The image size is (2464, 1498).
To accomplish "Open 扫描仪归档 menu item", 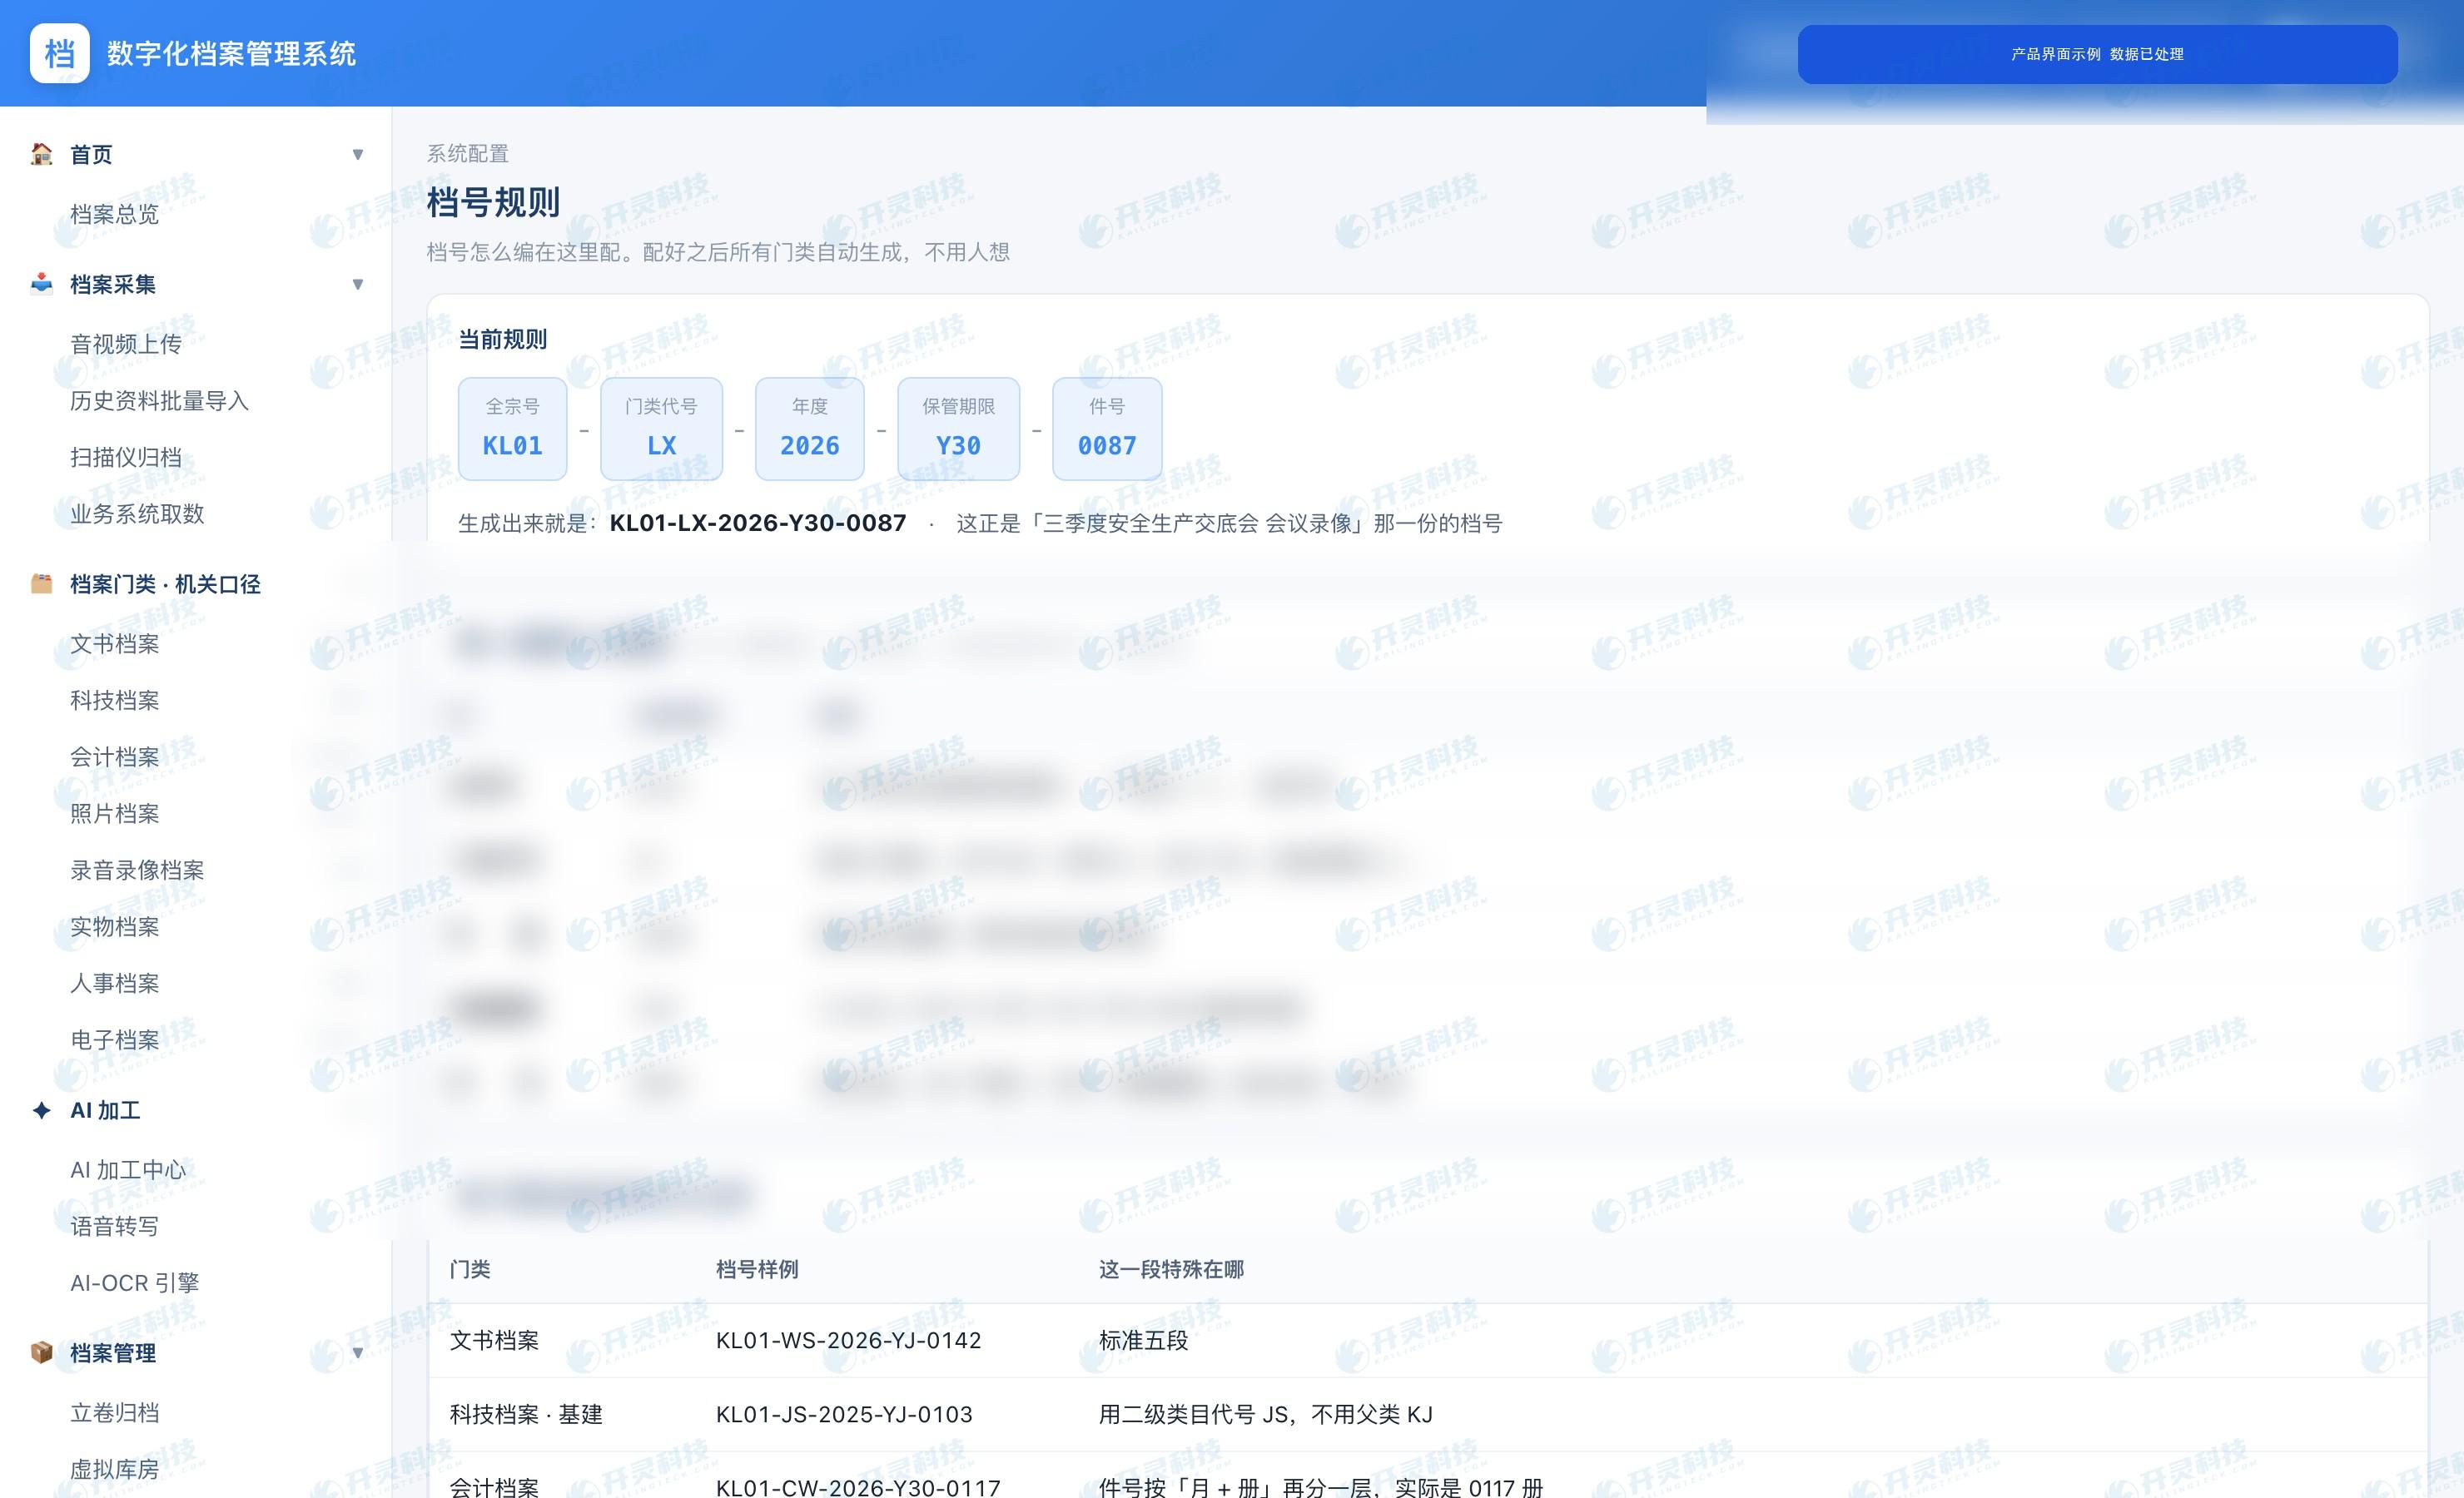I will point(126,457).
